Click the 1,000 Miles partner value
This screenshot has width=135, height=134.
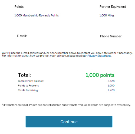pos(107,15)
